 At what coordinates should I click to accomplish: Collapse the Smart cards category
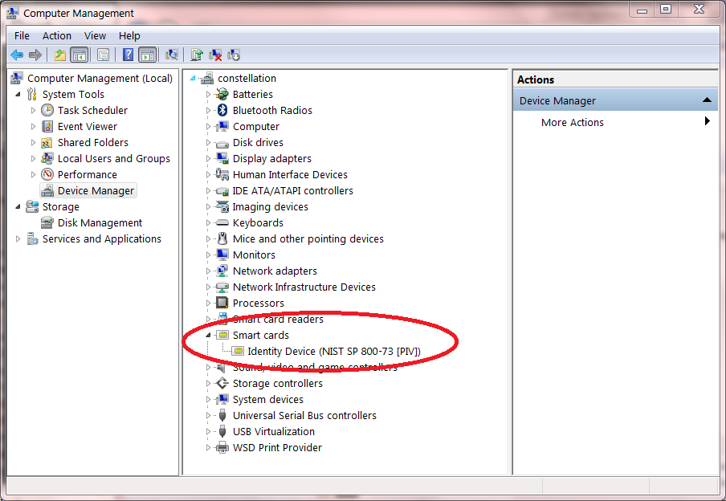tap(209, 335)
